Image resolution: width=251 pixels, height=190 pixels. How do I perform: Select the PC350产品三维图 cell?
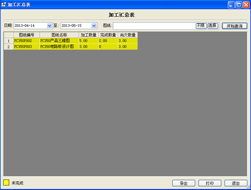[59, 41]
